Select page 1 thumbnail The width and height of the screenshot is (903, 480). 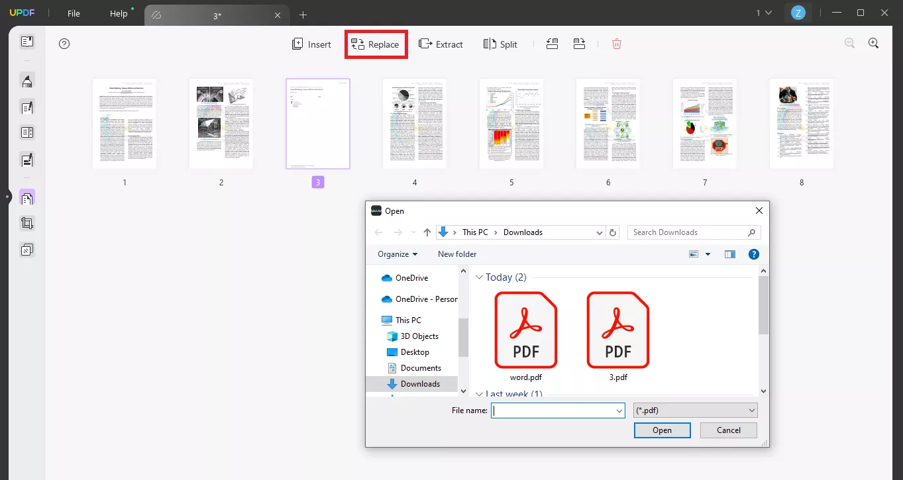coord(125,124)
